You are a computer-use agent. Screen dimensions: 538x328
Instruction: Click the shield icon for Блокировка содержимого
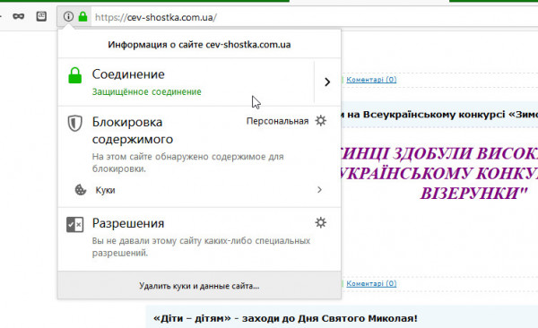pos(74,123)
